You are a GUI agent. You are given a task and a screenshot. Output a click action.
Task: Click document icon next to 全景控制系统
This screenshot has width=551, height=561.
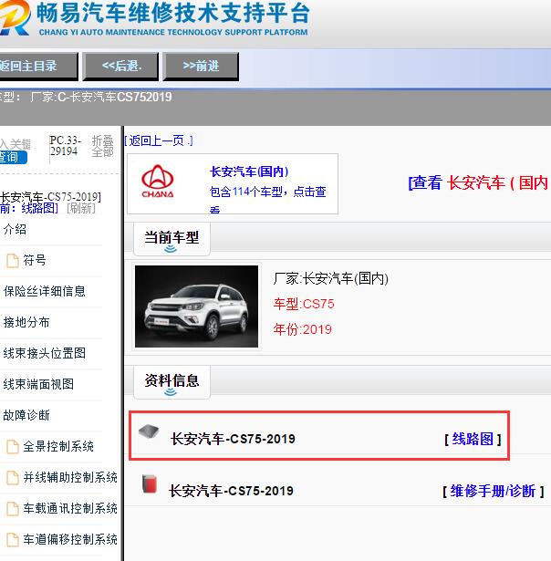click(13, 446)
